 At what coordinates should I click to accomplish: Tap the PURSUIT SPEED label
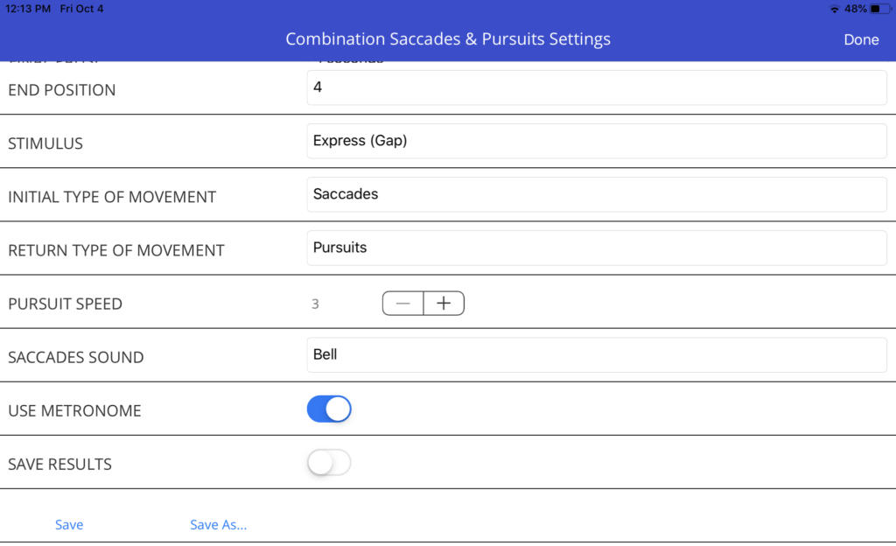point(65,304)
